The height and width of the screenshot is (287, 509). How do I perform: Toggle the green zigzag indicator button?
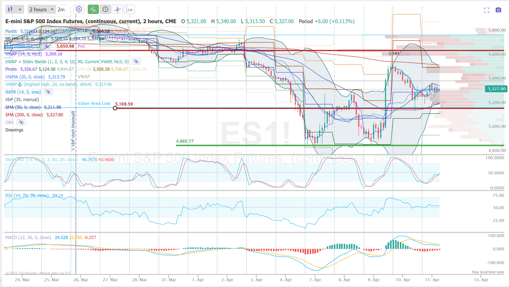[93, 9]
